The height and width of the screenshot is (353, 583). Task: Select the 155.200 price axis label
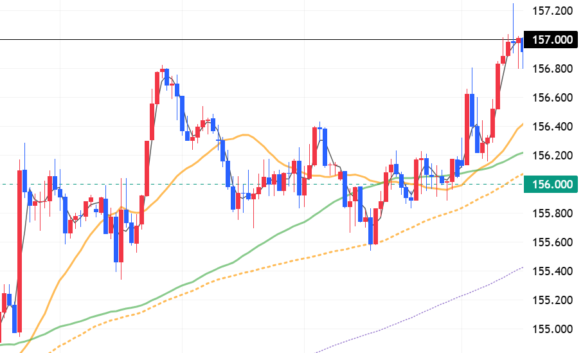coord(552,300)
